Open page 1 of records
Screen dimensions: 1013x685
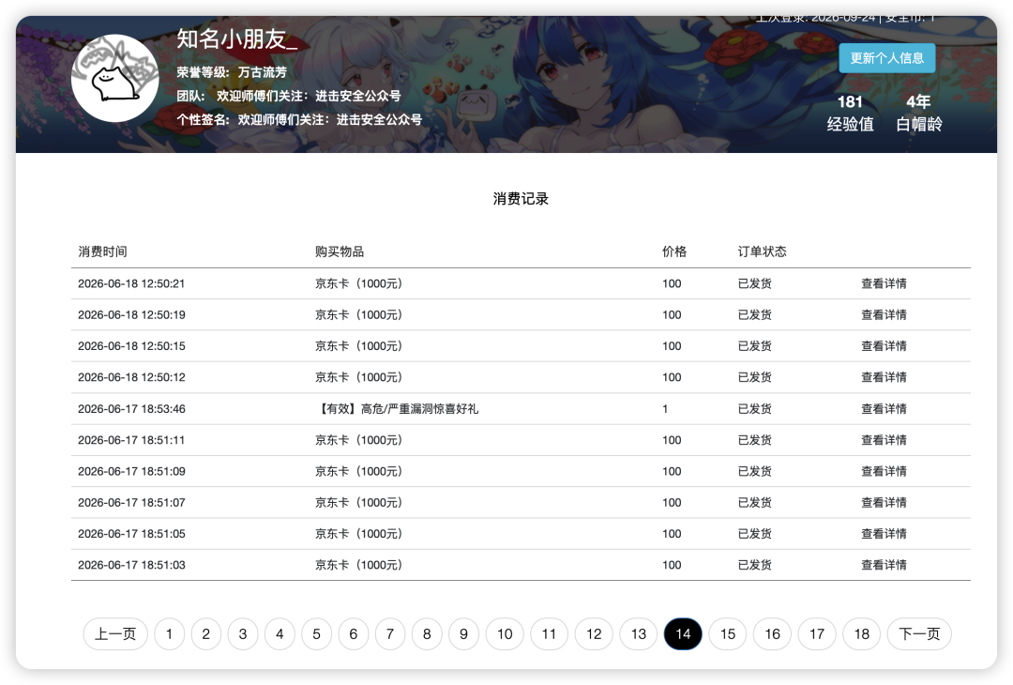[x=169, y=634]
